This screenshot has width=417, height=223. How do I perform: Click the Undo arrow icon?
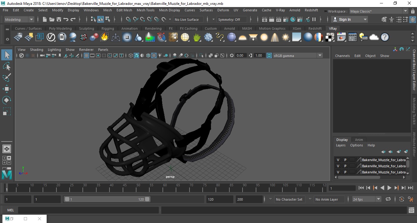[x=66, y=19]
